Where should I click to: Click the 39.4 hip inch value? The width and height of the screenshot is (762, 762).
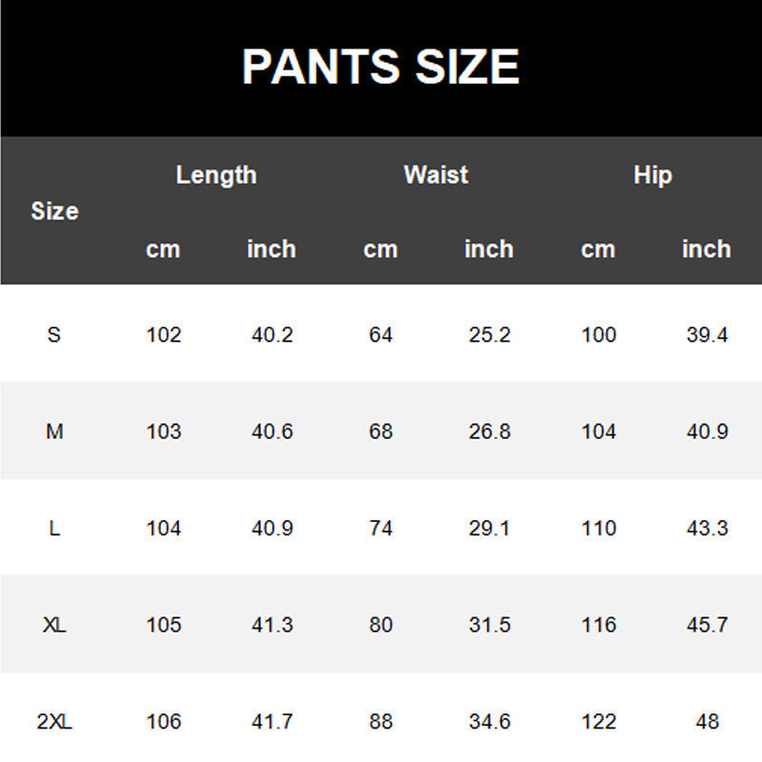tap(707, 334)
